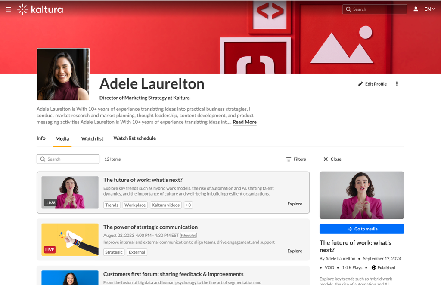Open the three-dot profile options menu
This screenshot has height=285, width=441.
tap(397, 84)
